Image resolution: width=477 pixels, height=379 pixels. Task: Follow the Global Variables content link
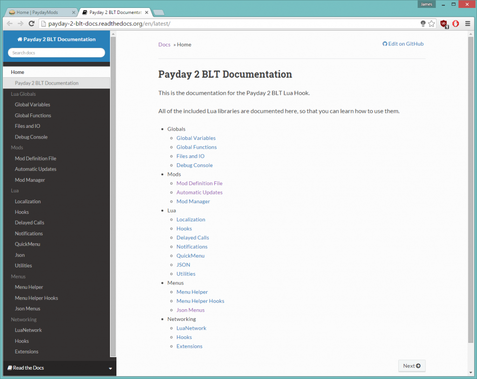(x=196, y=138)
